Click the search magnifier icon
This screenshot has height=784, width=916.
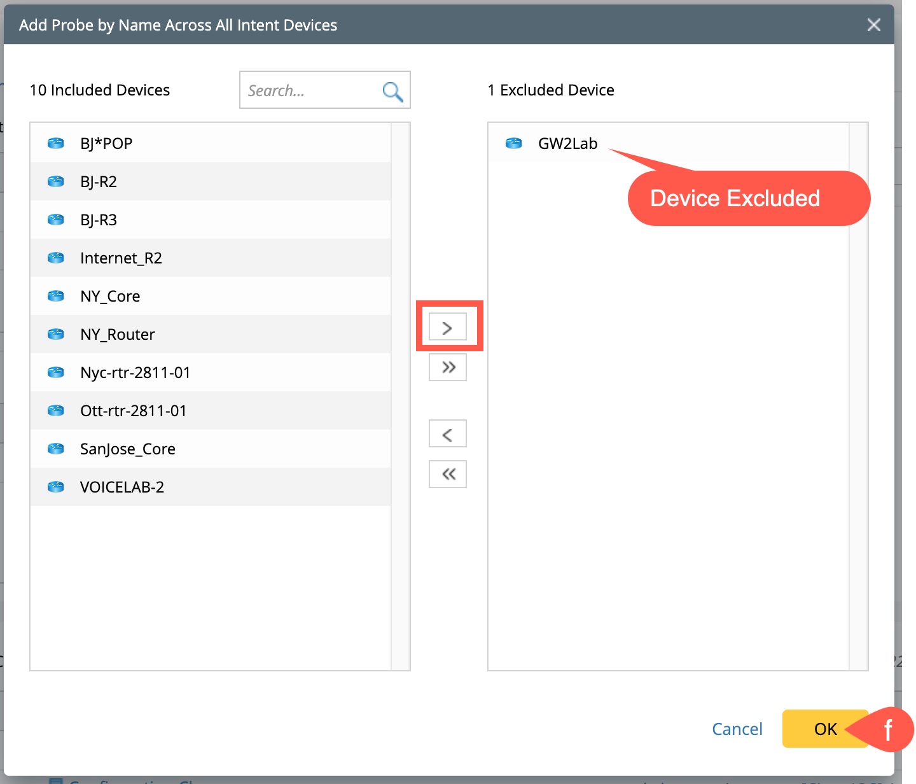392,92
